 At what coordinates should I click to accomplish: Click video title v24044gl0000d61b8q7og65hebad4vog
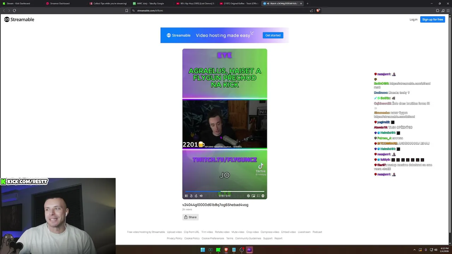(215, 205)
